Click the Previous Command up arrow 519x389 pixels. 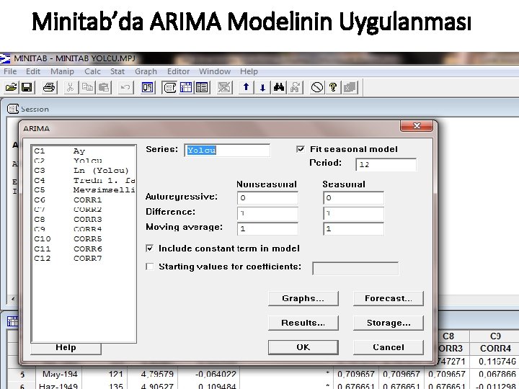click(x=246, y=87)
